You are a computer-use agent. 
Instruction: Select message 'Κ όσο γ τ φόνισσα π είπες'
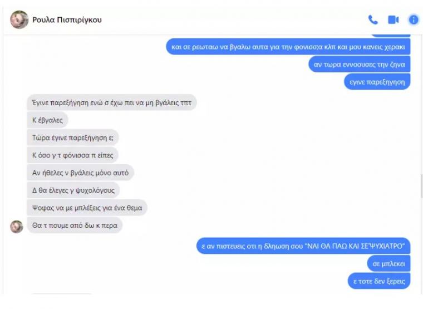pos(72,155)
